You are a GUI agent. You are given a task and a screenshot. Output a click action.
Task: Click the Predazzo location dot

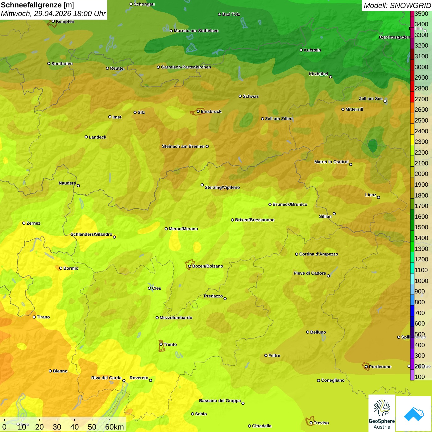225,298
